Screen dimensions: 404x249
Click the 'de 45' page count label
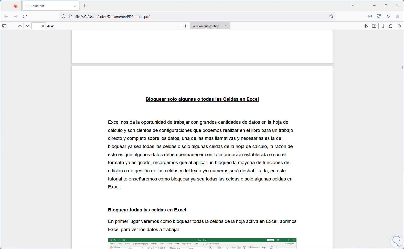click(x=51, y=26)
